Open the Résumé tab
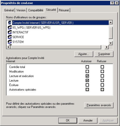 [64, 10]
